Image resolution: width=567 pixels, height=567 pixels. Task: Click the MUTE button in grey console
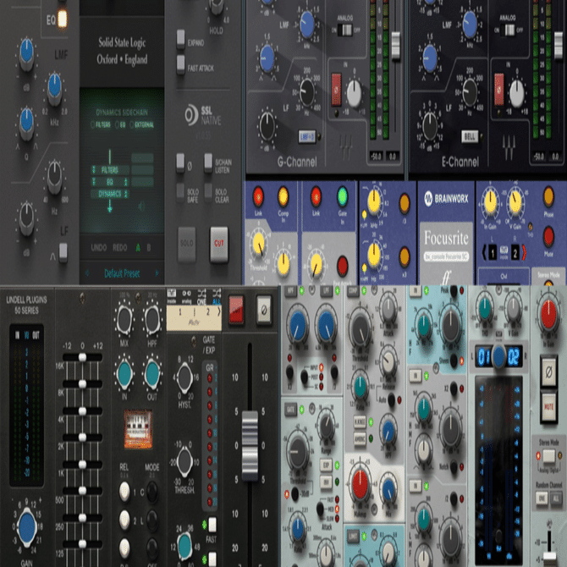(548, 408)
